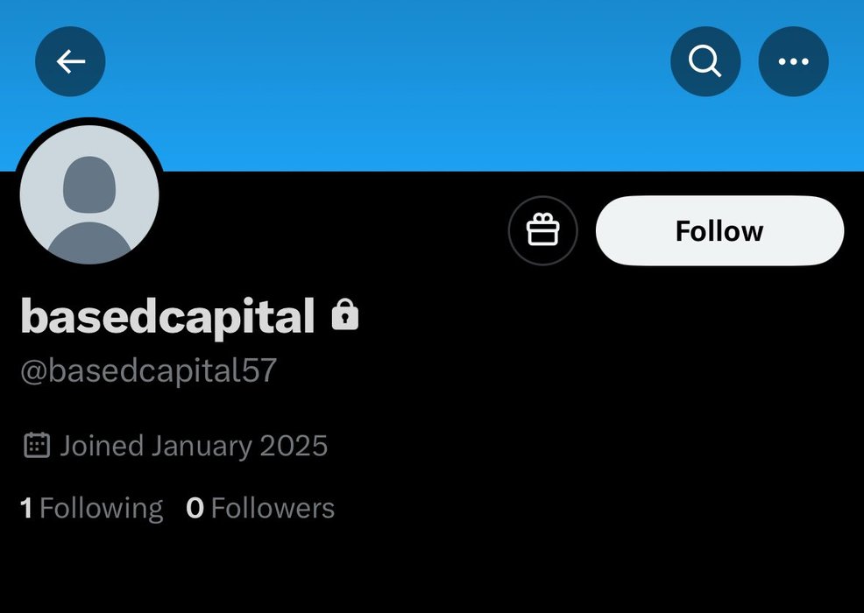The image size is (864, 613).
Task: Click the word Followers
Action: [x=273, y=508]
